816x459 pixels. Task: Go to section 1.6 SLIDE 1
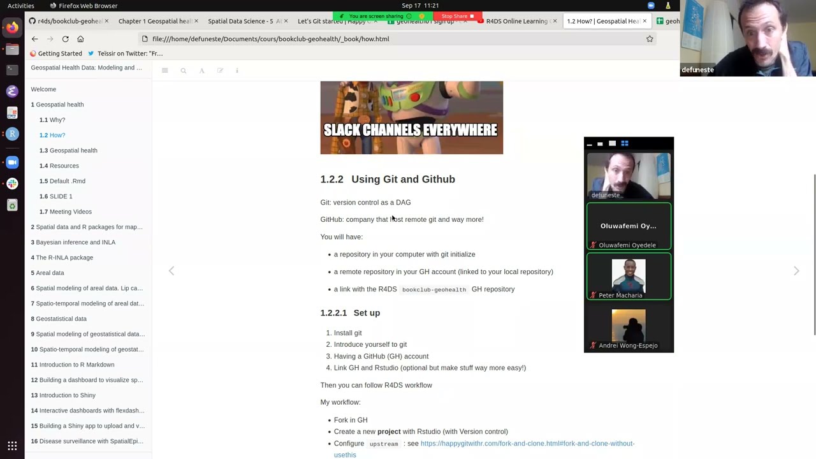pyautogui.click(x=56, y=196)
